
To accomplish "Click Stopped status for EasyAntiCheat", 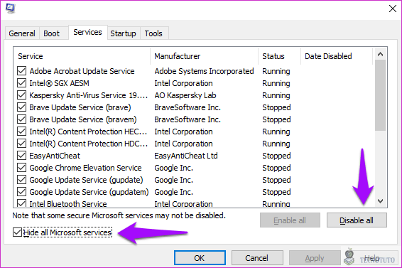I will tap(276, 156).
